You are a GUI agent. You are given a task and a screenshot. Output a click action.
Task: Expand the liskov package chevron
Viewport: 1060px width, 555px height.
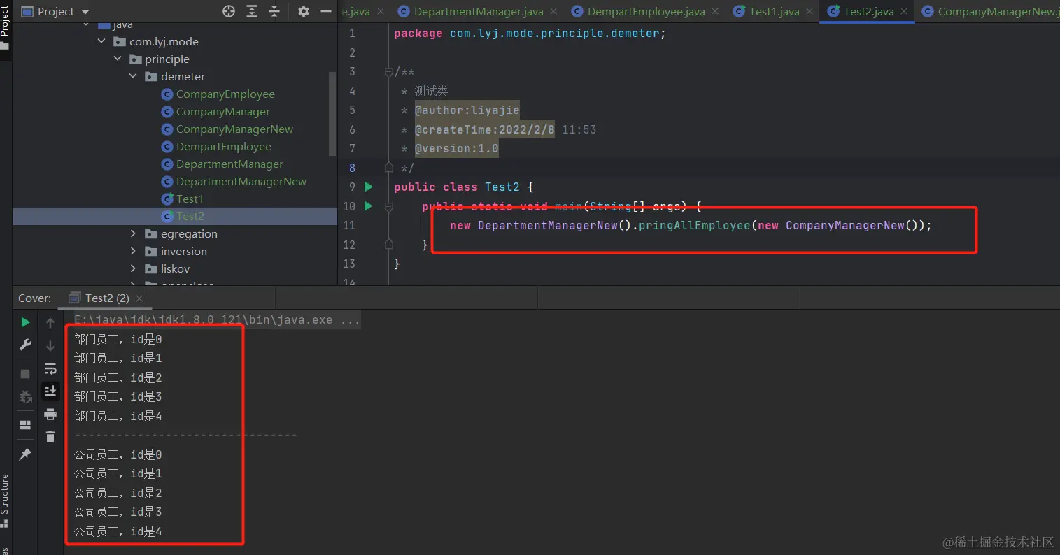133,268
